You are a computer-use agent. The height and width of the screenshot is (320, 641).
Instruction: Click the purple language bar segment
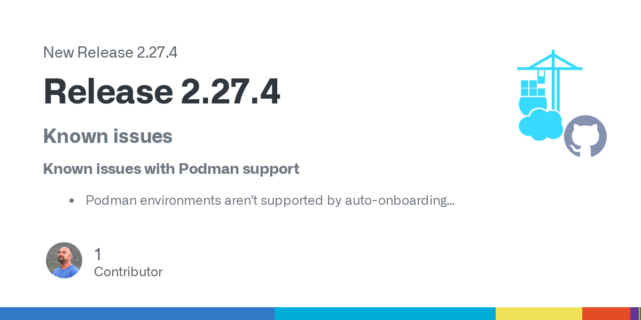pyautogui.click(x=634, y=314)
